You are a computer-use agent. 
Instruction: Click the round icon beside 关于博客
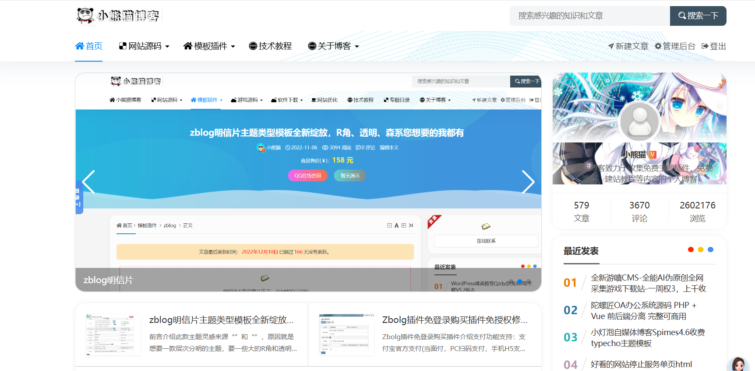[312, 46]
